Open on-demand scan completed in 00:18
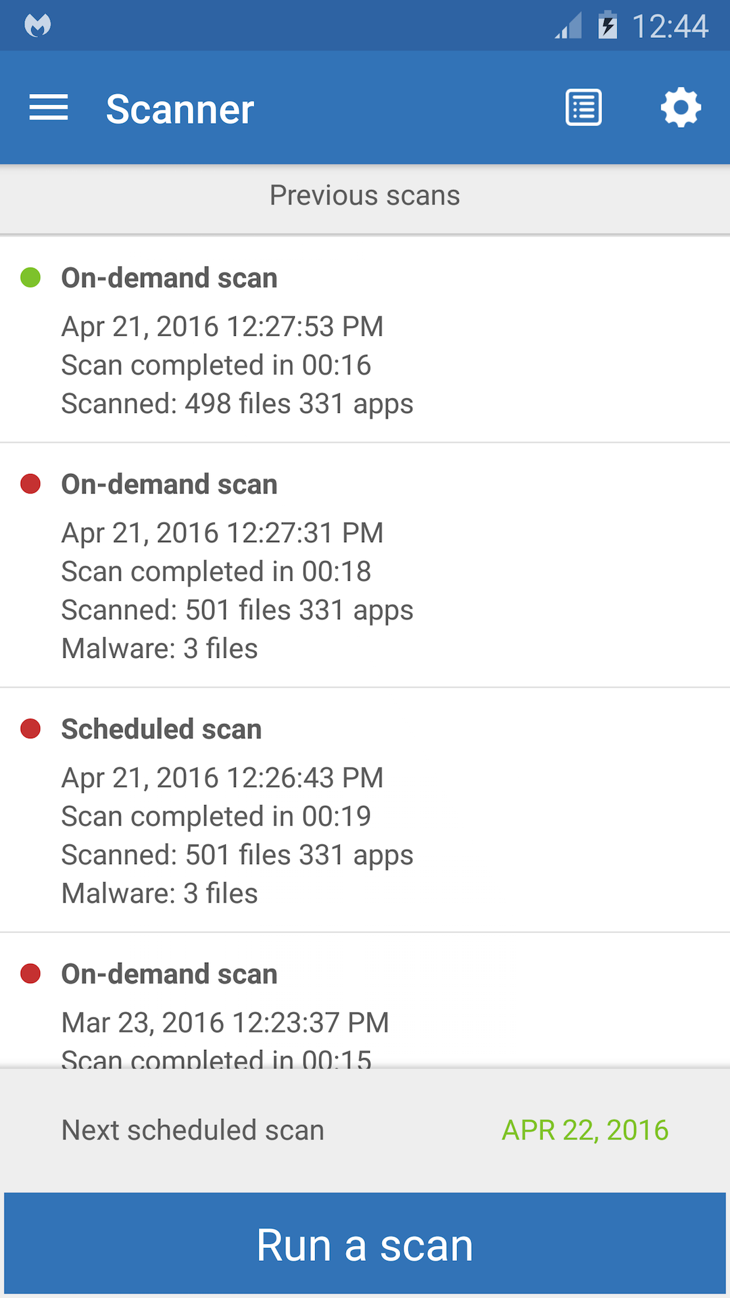 [365, 565]
